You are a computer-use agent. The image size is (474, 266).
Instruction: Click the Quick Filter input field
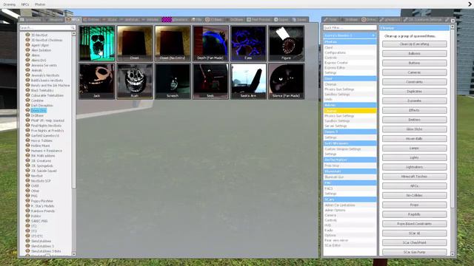[x=350, y=27]
